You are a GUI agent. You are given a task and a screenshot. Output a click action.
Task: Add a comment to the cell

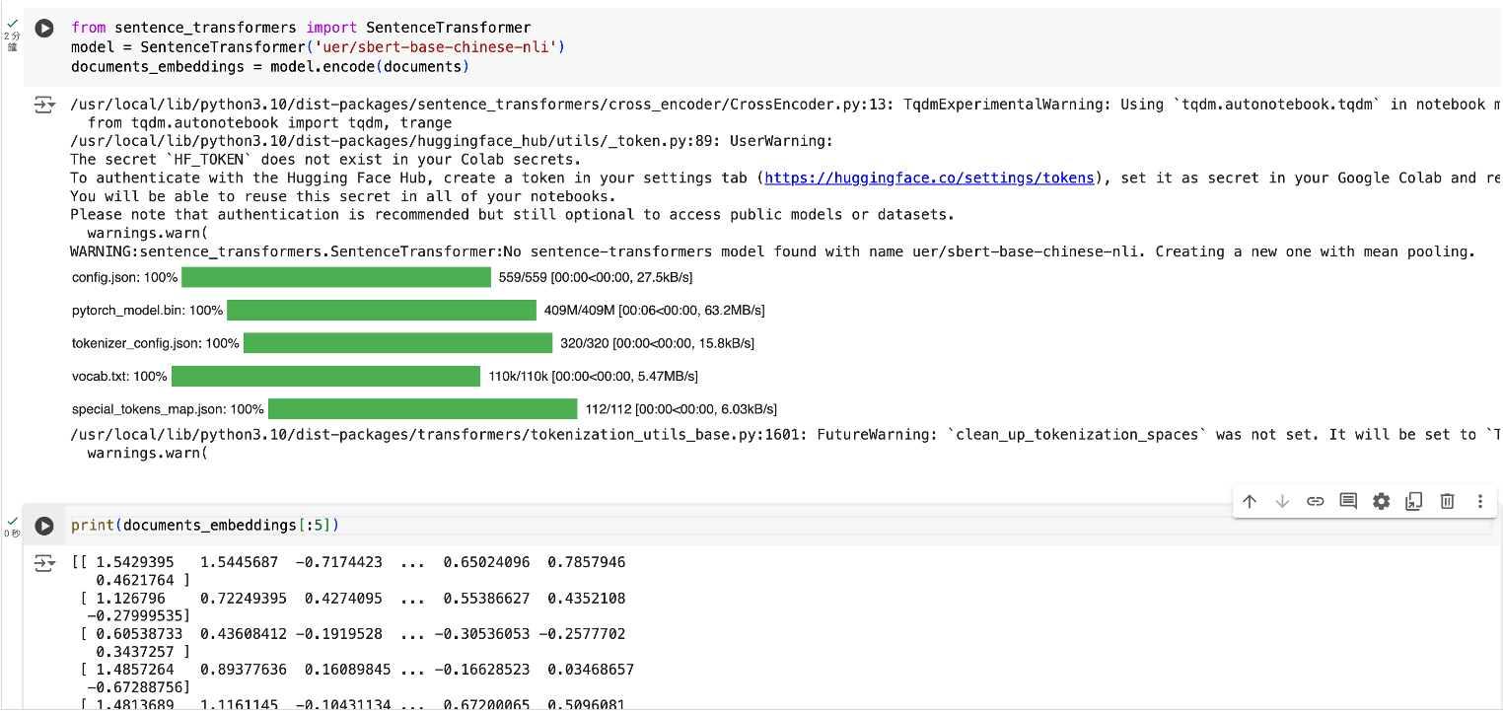[x=1348, y=501]
